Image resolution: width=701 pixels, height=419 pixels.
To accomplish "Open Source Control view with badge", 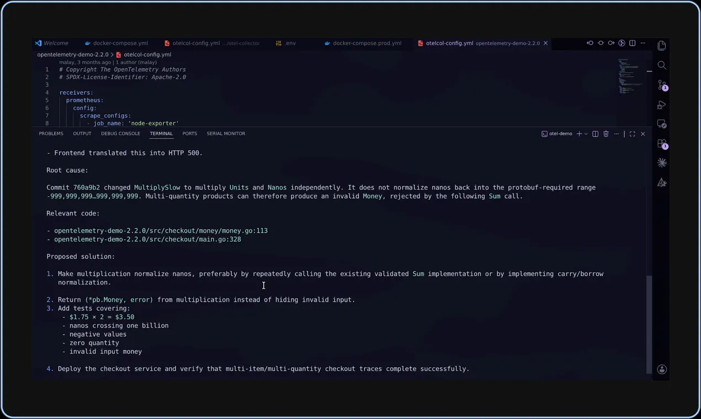I will pyautogui.click(x=662, y=85).
